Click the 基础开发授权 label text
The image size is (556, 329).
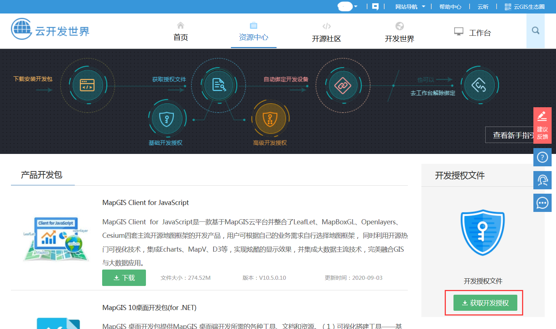click(x=165, y=143)
